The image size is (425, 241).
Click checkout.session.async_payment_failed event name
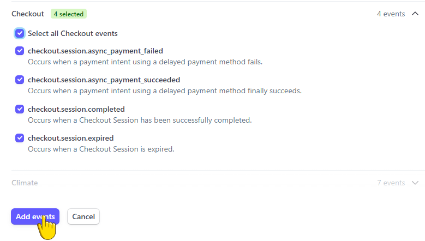pyautogui.click(x=95, y=51)
